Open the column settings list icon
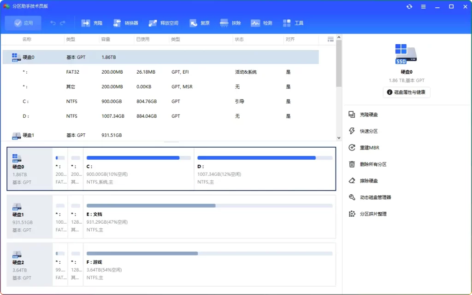Screen dimensions: 472x295 coord(330,39)
